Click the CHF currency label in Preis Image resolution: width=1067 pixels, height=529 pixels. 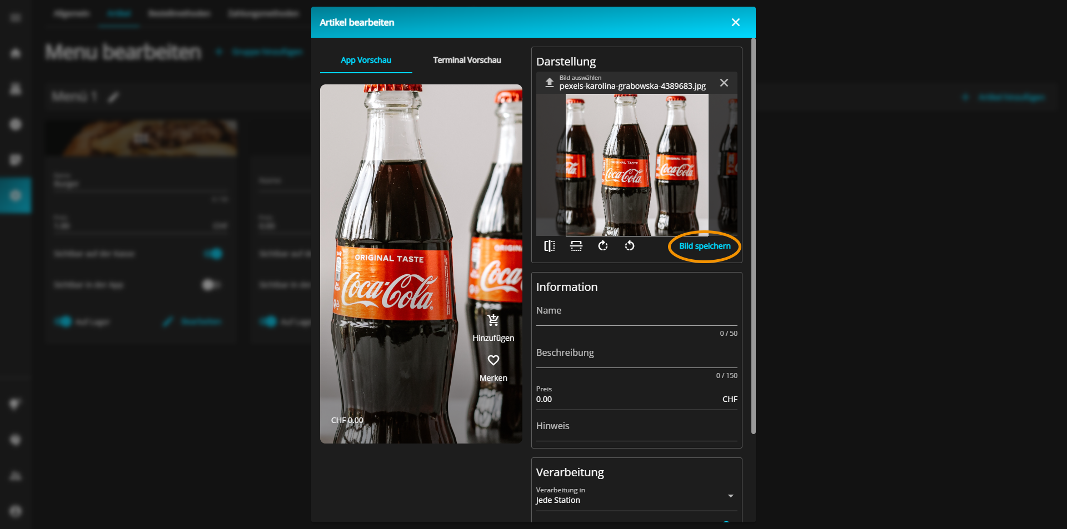(x=730, y=399)
